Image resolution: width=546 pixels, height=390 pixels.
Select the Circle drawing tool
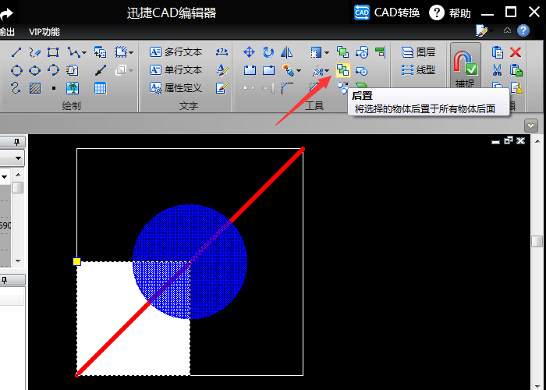(x=16, y=70)
